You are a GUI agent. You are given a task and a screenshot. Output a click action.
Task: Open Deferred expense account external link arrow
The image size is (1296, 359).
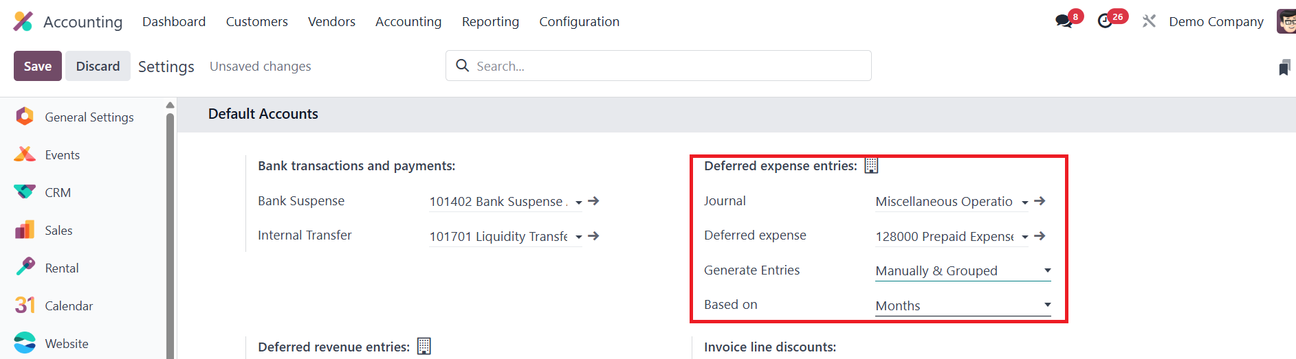click(x=1040, y=236)
